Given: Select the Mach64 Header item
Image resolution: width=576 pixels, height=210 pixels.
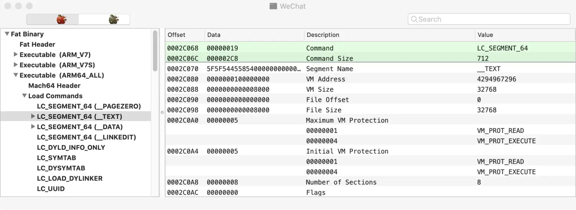Looking at the screenshot, I should (54, 85).
